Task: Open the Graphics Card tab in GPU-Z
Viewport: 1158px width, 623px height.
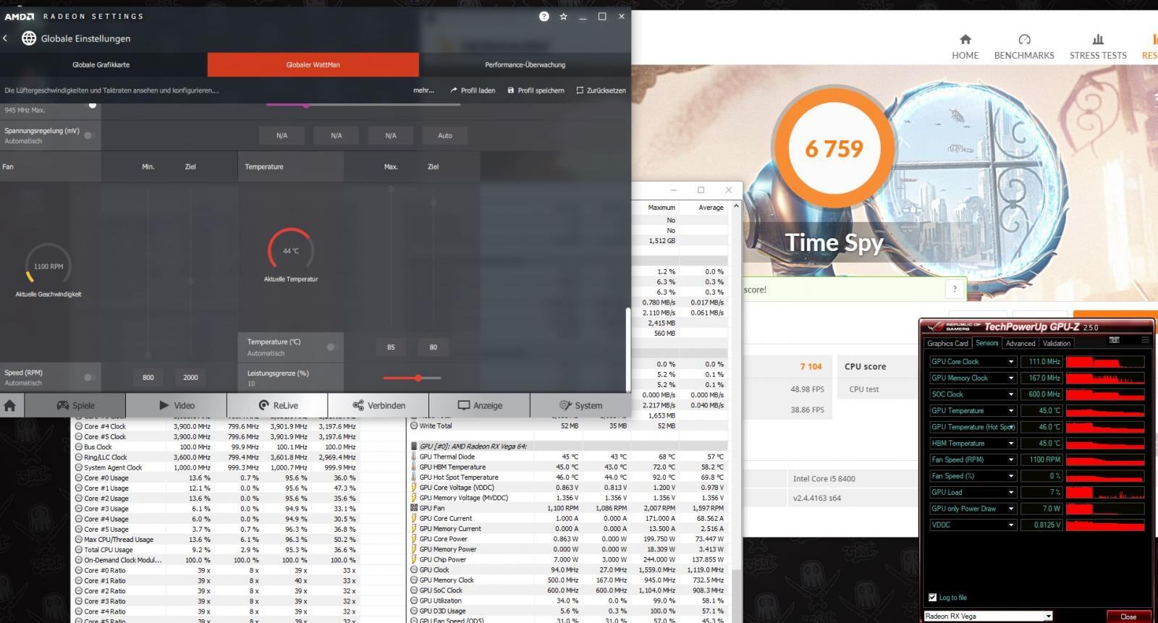Action: 947,343
